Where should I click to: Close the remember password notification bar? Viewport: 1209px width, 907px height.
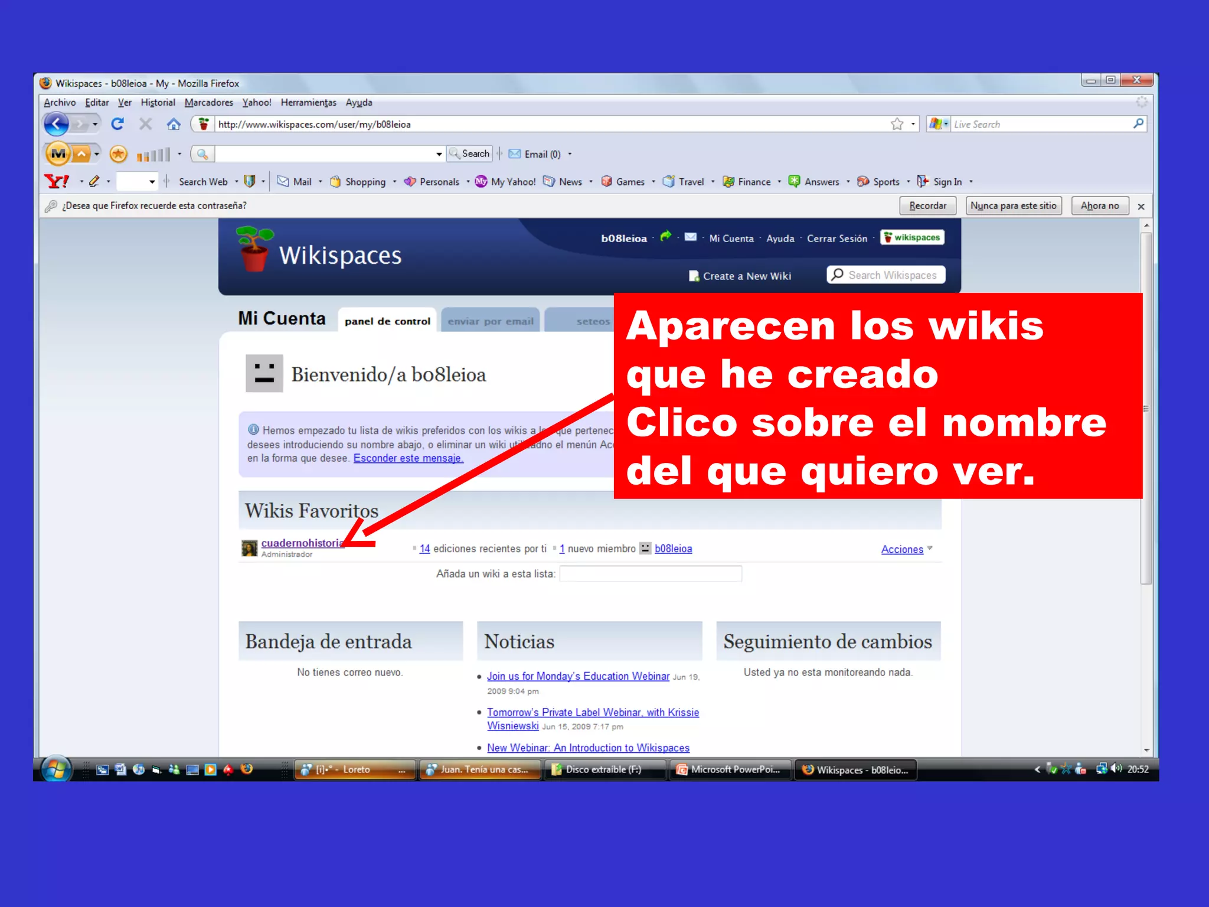pyautogui.click(x=1141, y=206)
